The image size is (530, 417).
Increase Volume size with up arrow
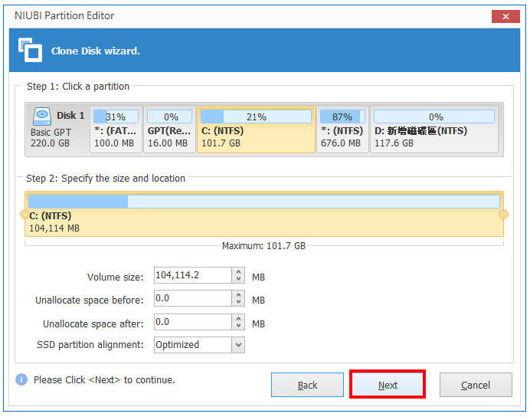[238, 271]
